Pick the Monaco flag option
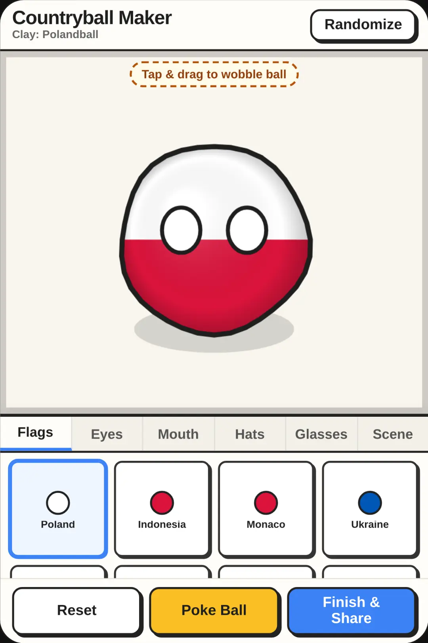Viewport: 428px width, 643px height. pyautogui.click(x=266, y=509)
